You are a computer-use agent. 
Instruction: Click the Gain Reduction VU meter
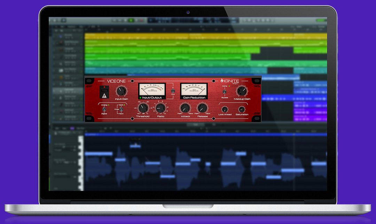pos(194,91)
